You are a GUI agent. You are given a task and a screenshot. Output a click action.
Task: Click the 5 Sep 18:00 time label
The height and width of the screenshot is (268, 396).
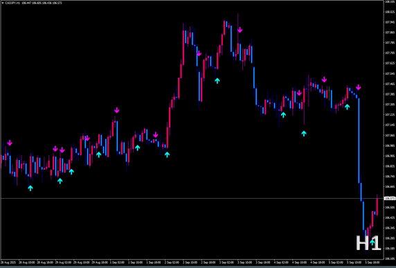tap(372, 262)
